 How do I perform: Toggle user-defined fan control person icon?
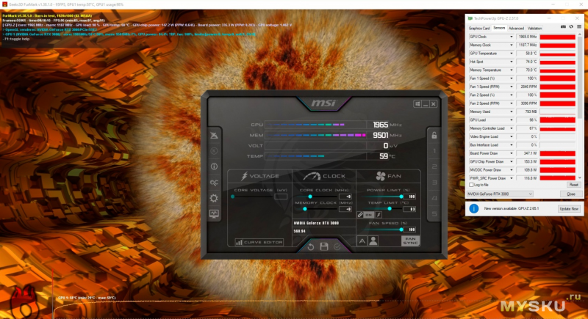(373, 241)
